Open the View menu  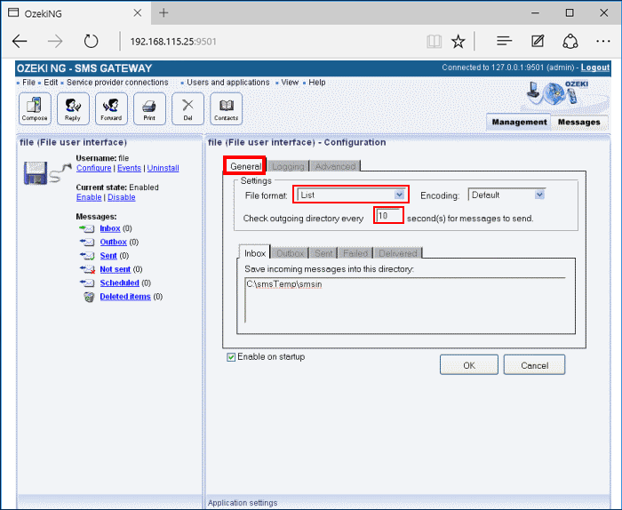coord(290,83)
